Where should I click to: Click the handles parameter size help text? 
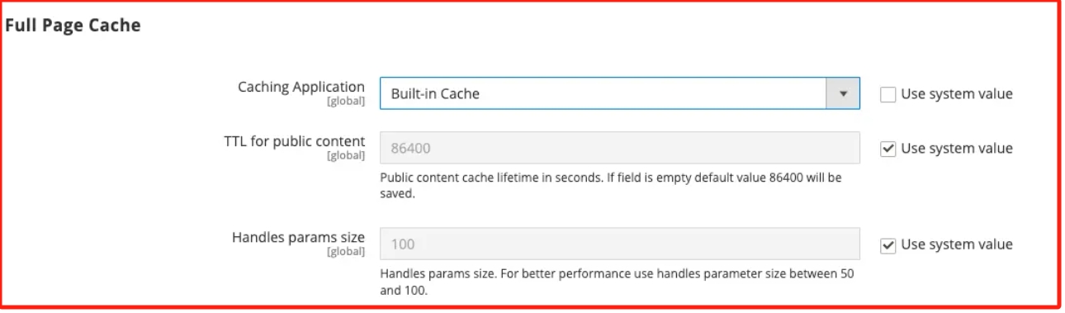point(617,282)
